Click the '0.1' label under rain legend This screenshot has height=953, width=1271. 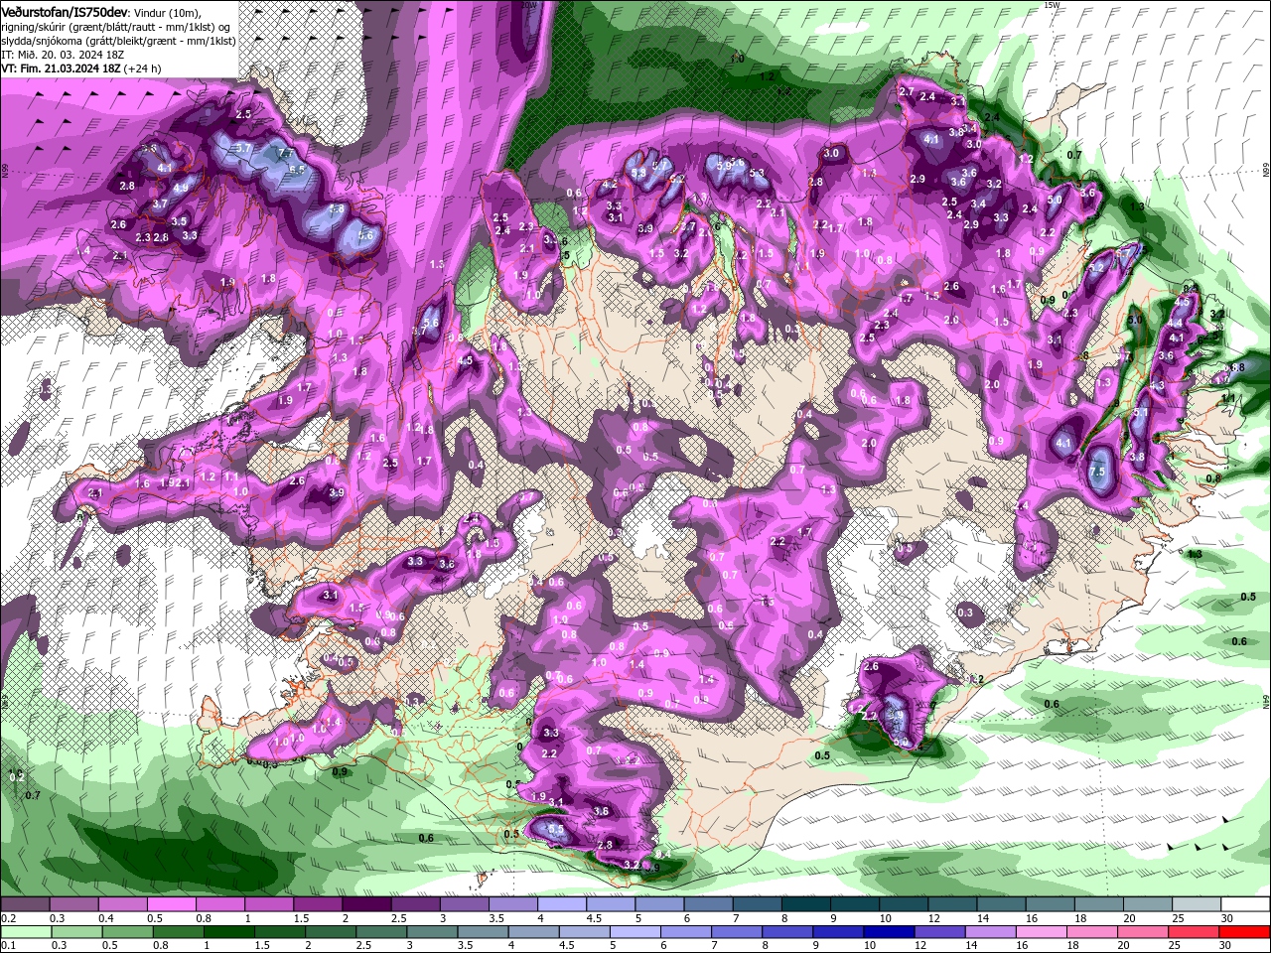[8, 945]
